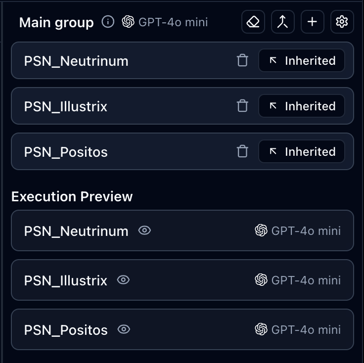Delete PSN_Neutrinum with trash icon
The image size is (364, 363).
pyautogui.click(x=242, y=61)
